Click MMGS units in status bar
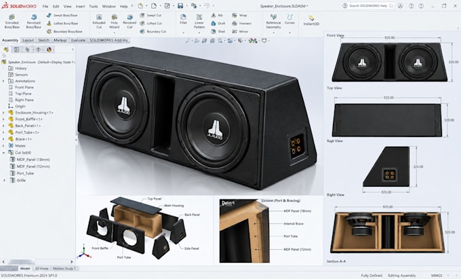The width and height of the screenshot is (461, 279). 437,276
